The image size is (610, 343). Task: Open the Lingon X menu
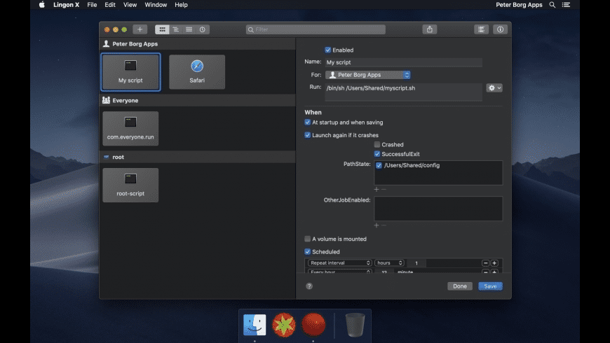point(66,5)
